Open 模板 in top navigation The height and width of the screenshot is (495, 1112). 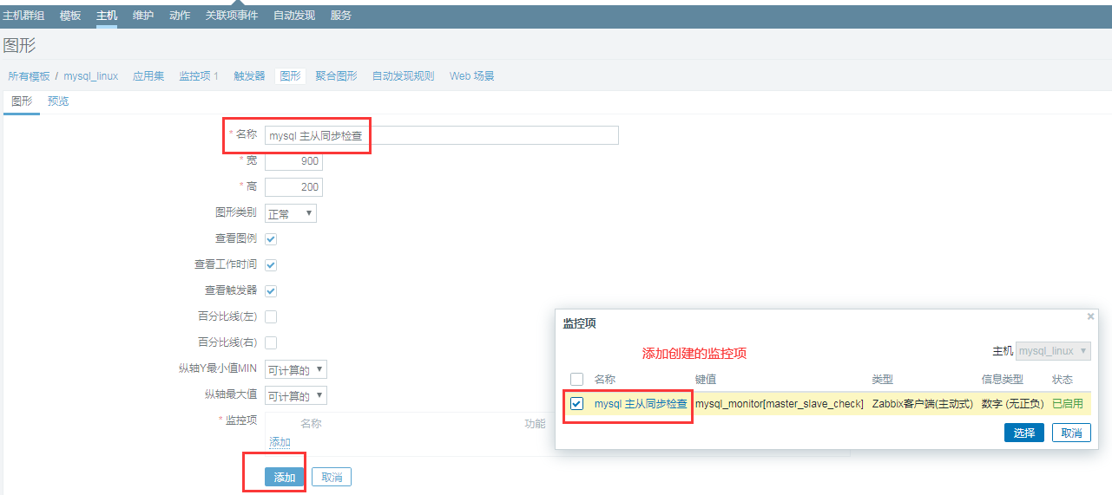[70, 16]
